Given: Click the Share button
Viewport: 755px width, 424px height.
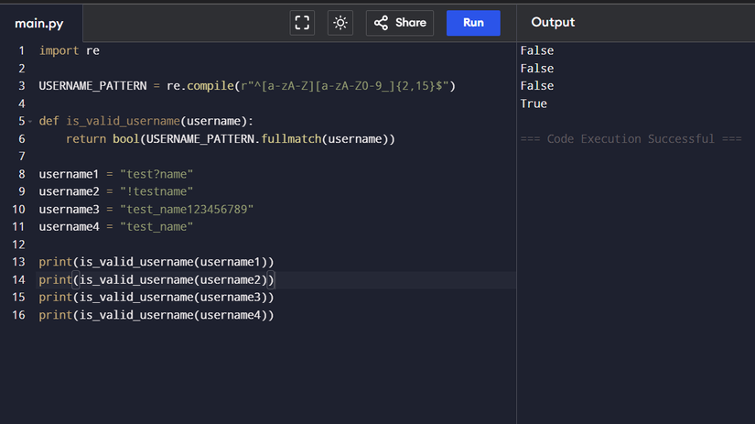Looking at the screenshot, I should (400, 23).
